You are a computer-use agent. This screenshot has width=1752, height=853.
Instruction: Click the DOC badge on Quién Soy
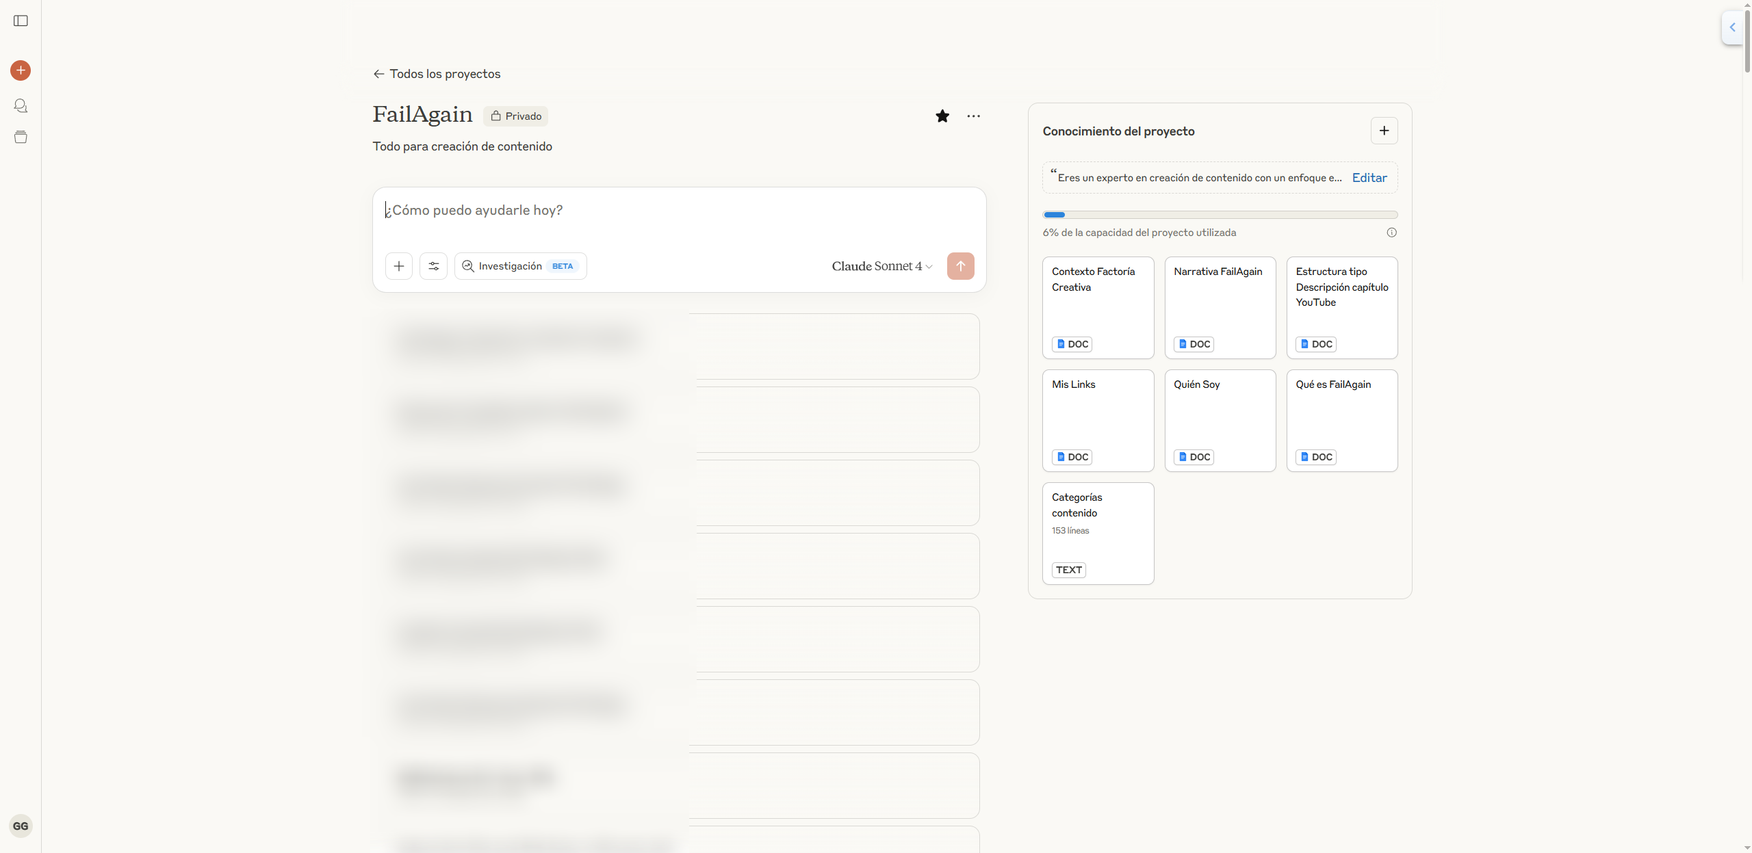pyautogui.click(x=1194, y=457)
